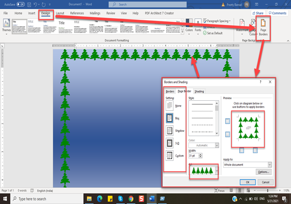This screenshot has width=291, height=204.
Task: Open PDF Architect 7 Creator tab
Action: [x=159, y=13]
